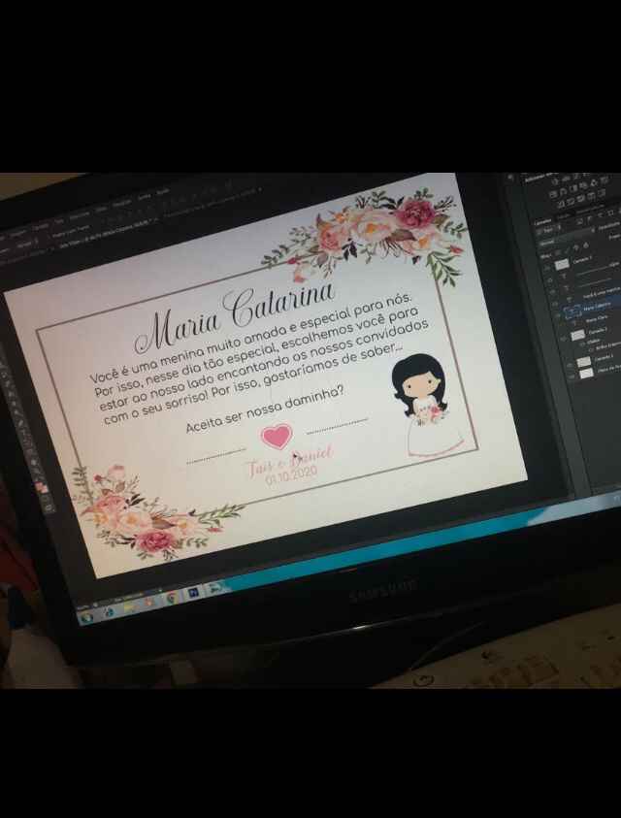Select the Camada 2 layer name
This screenshot has height=818, width=621.
(598, 330)
